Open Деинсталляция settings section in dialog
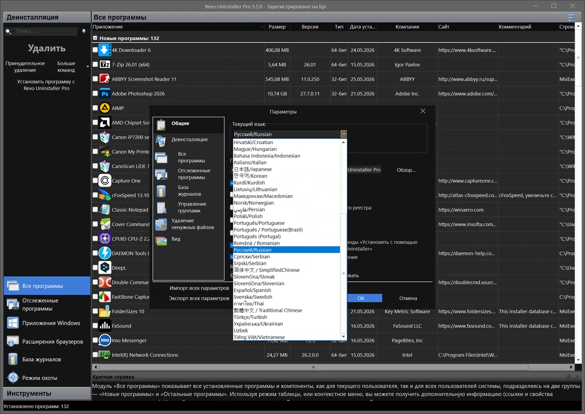The width and height of the screenshot is (585, 414). tap(189, 139)
